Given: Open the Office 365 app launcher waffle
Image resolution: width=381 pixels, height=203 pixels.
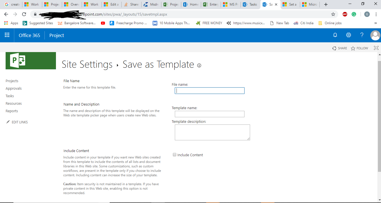Looking at the screenshot, I should click(7, 35).
